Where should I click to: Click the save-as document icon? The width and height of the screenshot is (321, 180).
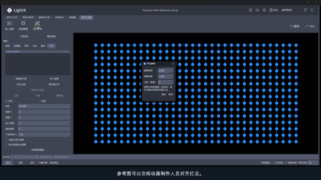(264, 10)
